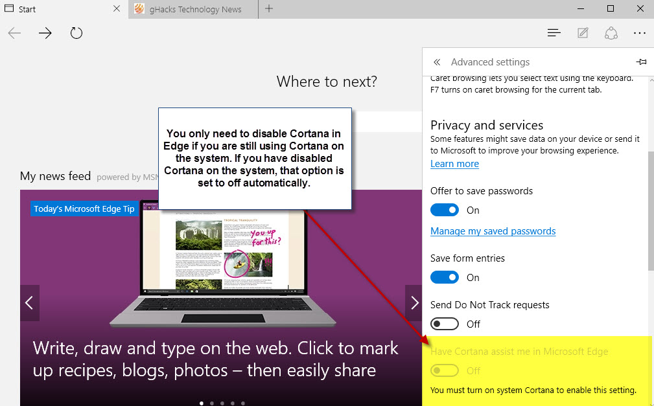The width and height of the screenshot is (654, 406).
Task: Enable Send Do Not Track requests
Action: coord(445,324)
